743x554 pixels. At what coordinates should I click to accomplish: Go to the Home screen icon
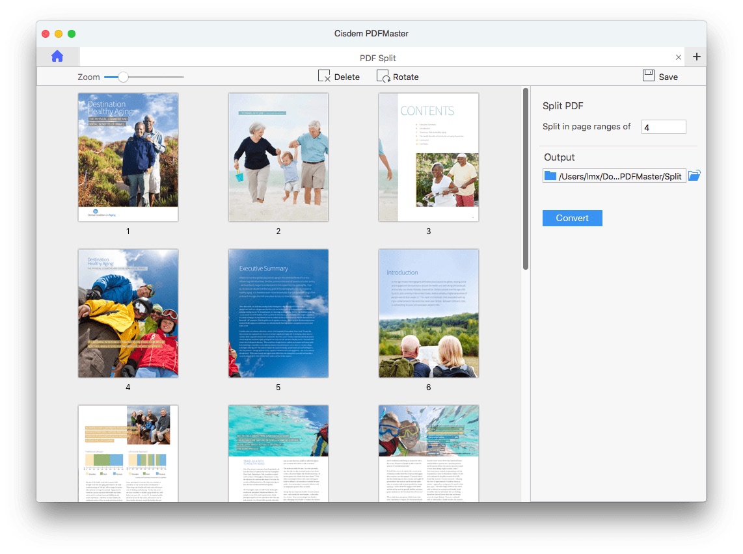57,57
